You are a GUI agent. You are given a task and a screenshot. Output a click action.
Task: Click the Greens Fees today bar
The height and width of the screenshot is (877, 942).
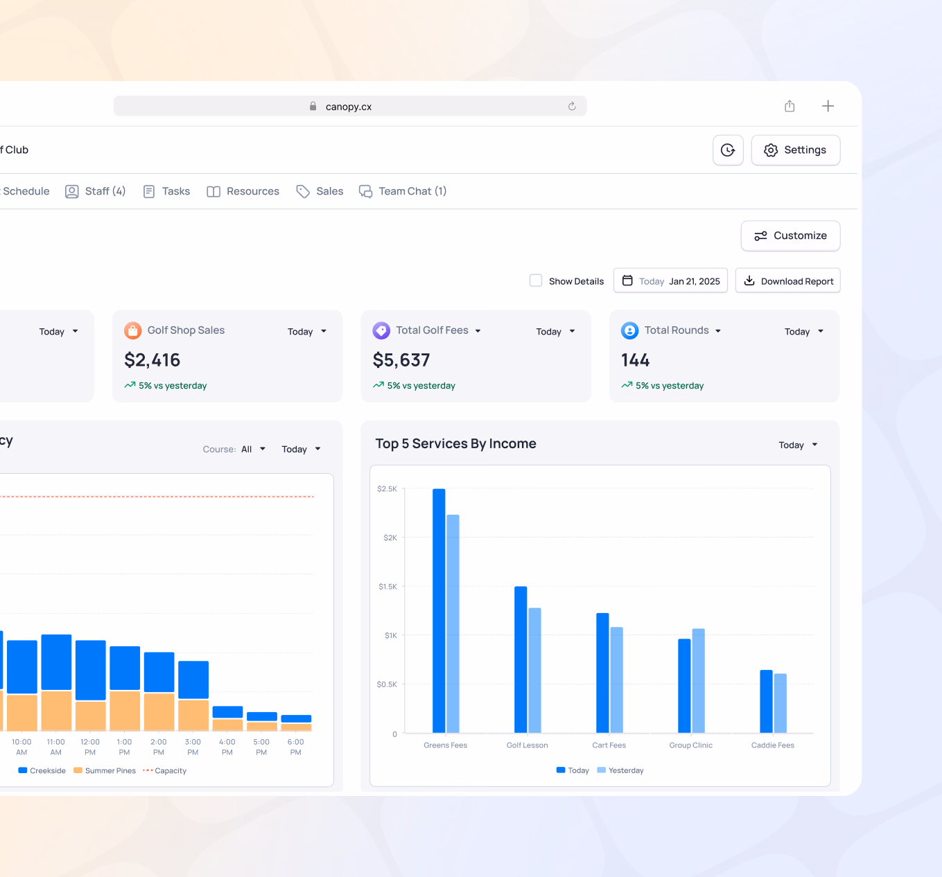[439, 611]
